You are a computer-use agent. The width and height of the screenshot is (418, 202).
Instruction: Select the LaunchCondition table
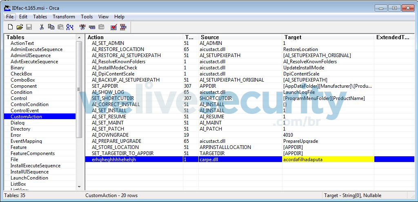coord(29,178)
